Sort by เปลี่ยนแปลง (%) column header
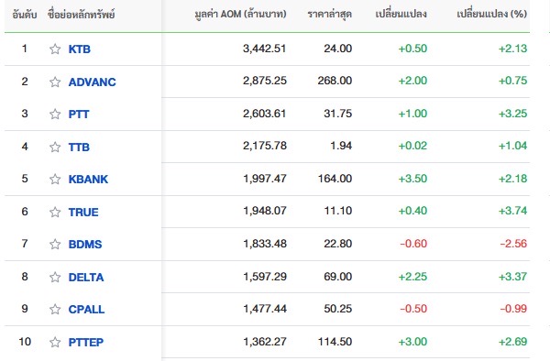Viewport: 550px width, 361px height. (x=491, y=14)
